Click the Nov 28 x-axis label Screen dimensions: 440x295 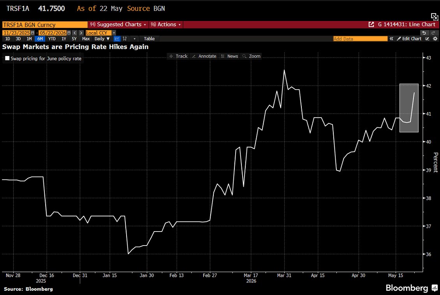click(13, 276)
